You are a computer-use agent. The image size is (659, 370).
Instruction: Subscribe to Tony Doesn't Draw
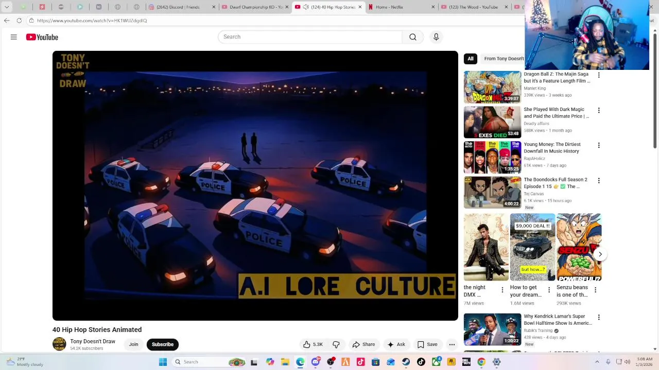point(163,344)
